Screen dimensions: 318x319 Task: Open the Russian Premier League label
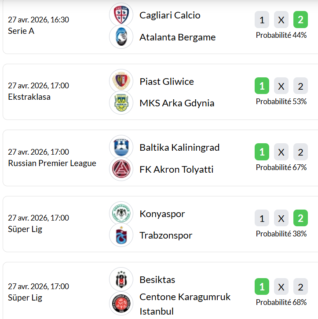[x=52, y=163]
